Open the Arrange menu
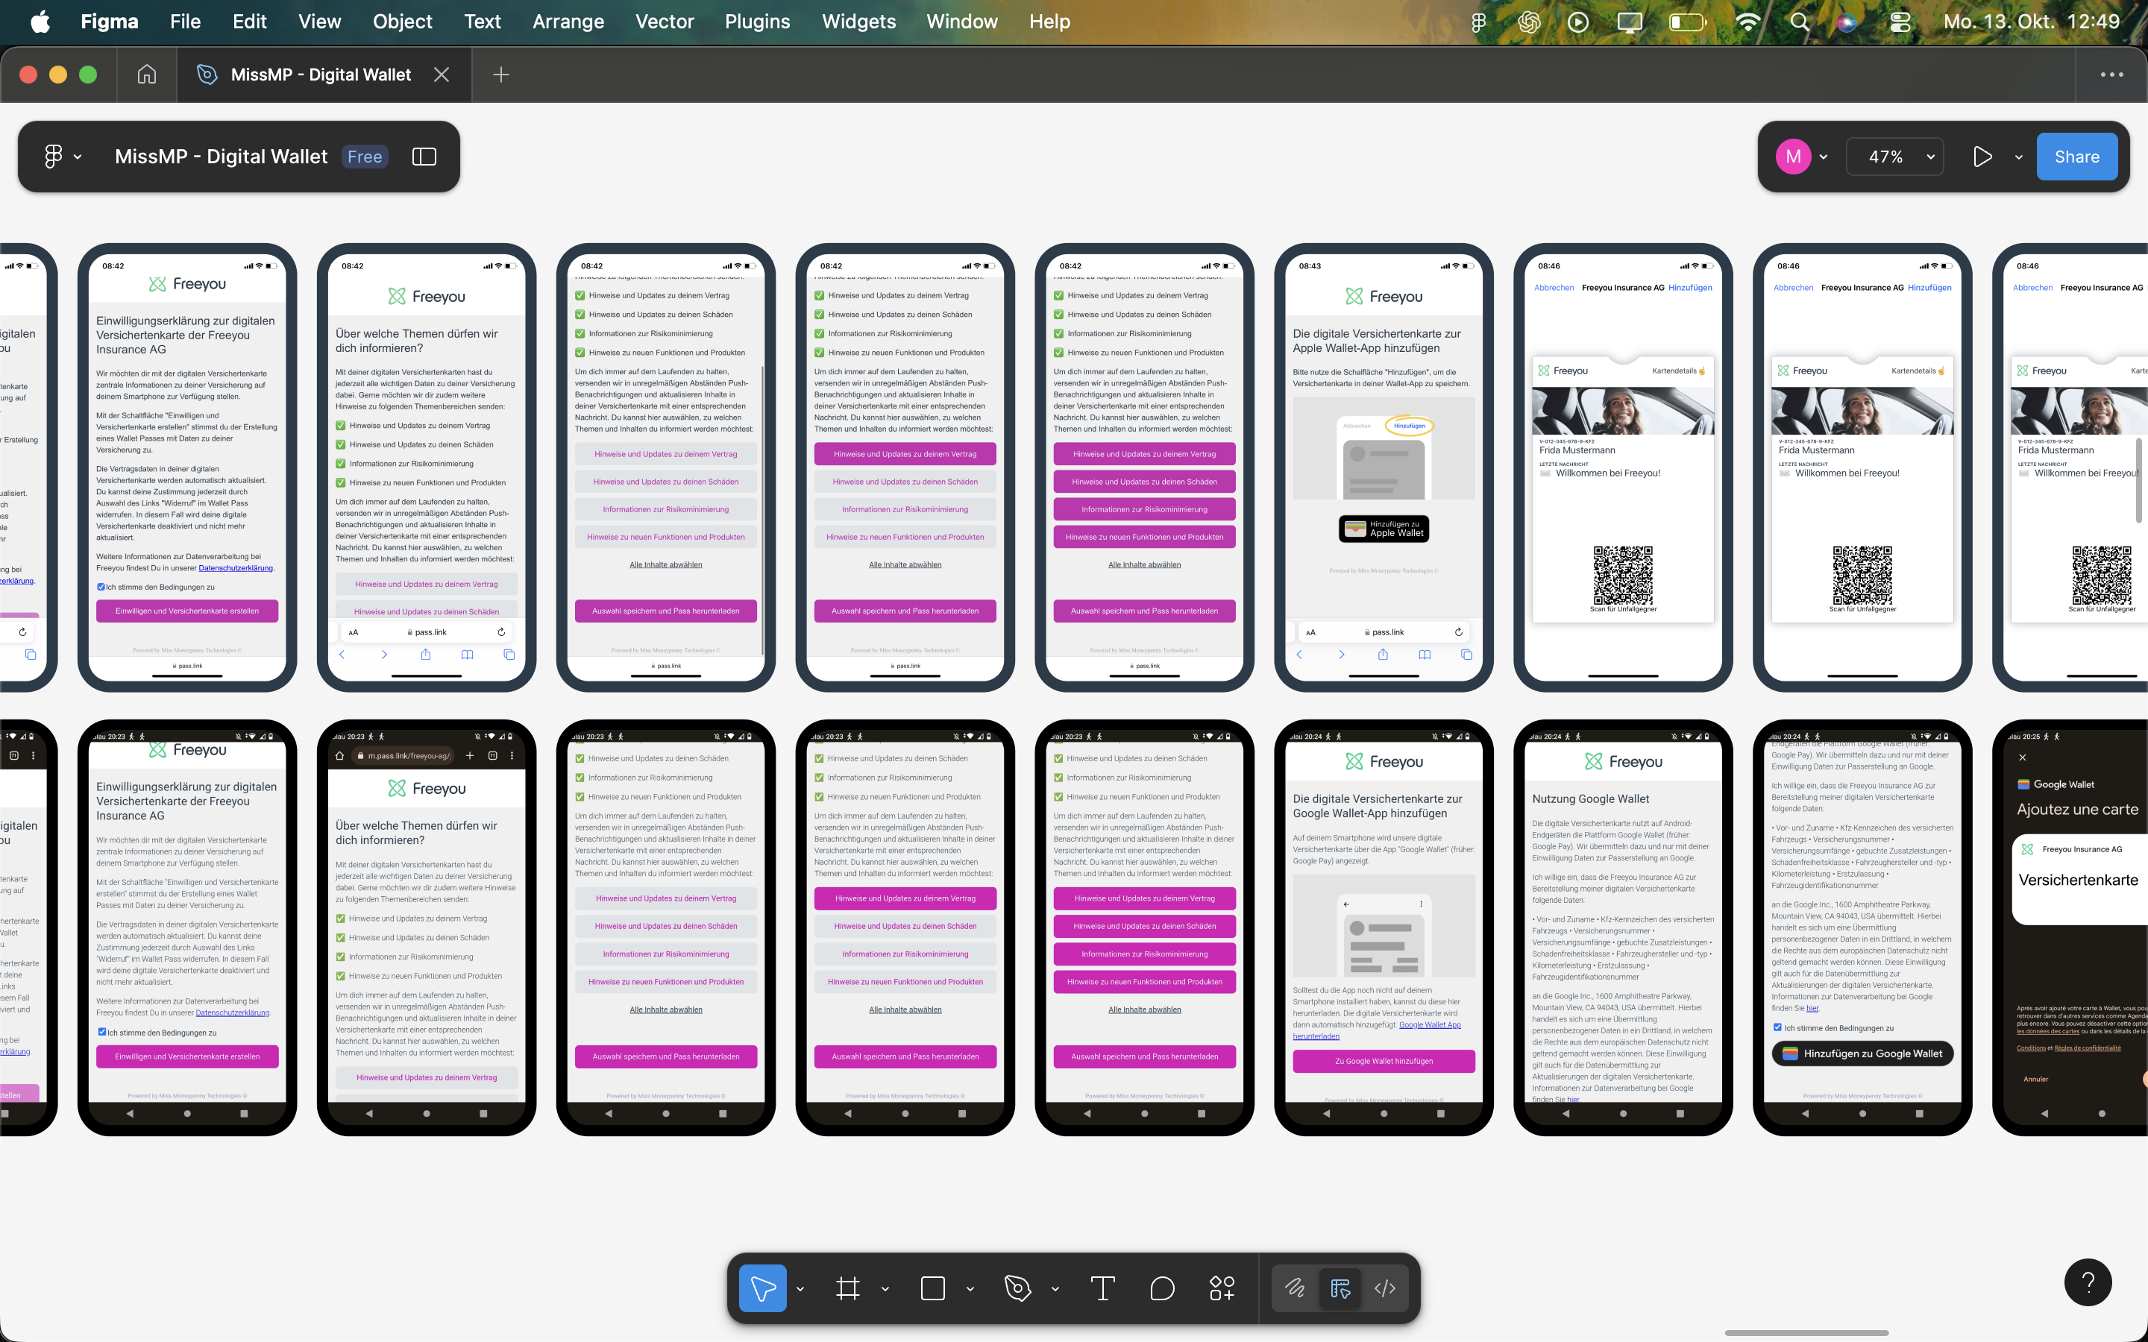This screenshot has width=2148, height=1342. 567,22
